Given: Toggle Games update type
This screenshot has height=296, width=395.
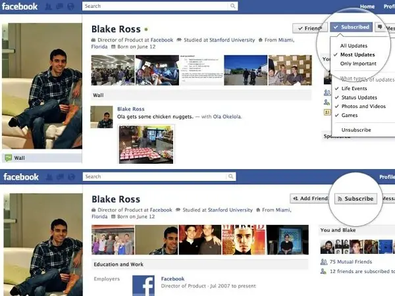Looking at the screenshot, I should click(x=350, y=115).
